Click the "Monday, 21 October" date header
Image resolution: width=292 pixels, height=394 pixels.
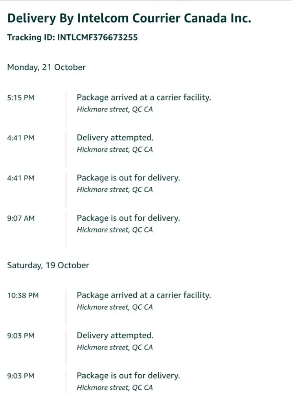coord(46,67)
